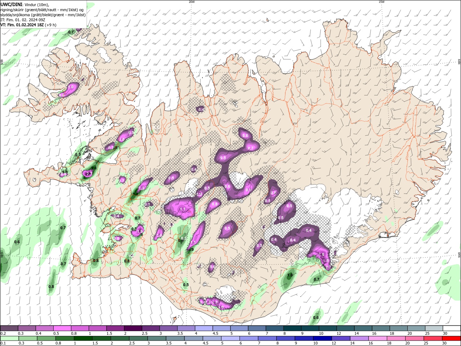Pick the bright red 30 swatch in bottom legend row

click(x=451, y=338)
